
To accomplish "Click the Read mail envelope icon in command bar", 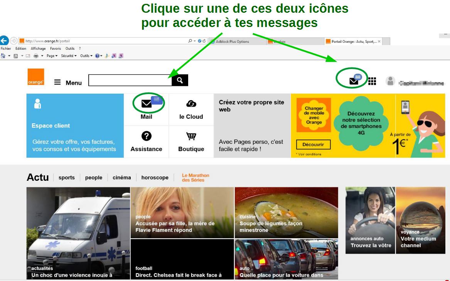I will (x=28, y=56).
